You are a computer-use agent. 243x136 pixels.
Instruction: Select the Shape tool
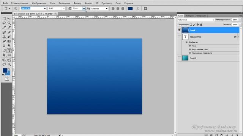point(9,55)
